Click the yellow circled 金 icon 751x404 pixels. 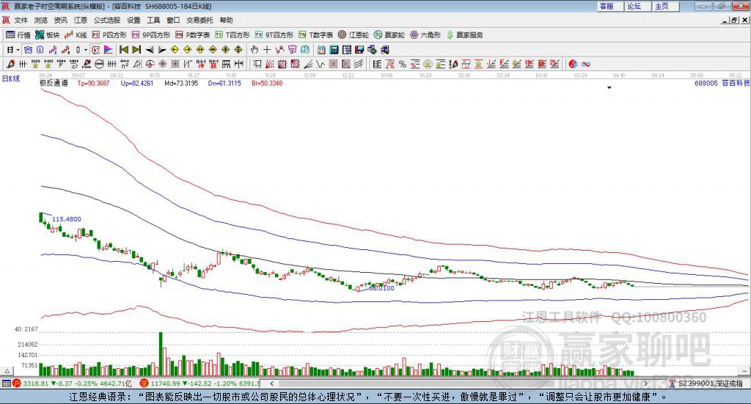(x=428, y=64)
